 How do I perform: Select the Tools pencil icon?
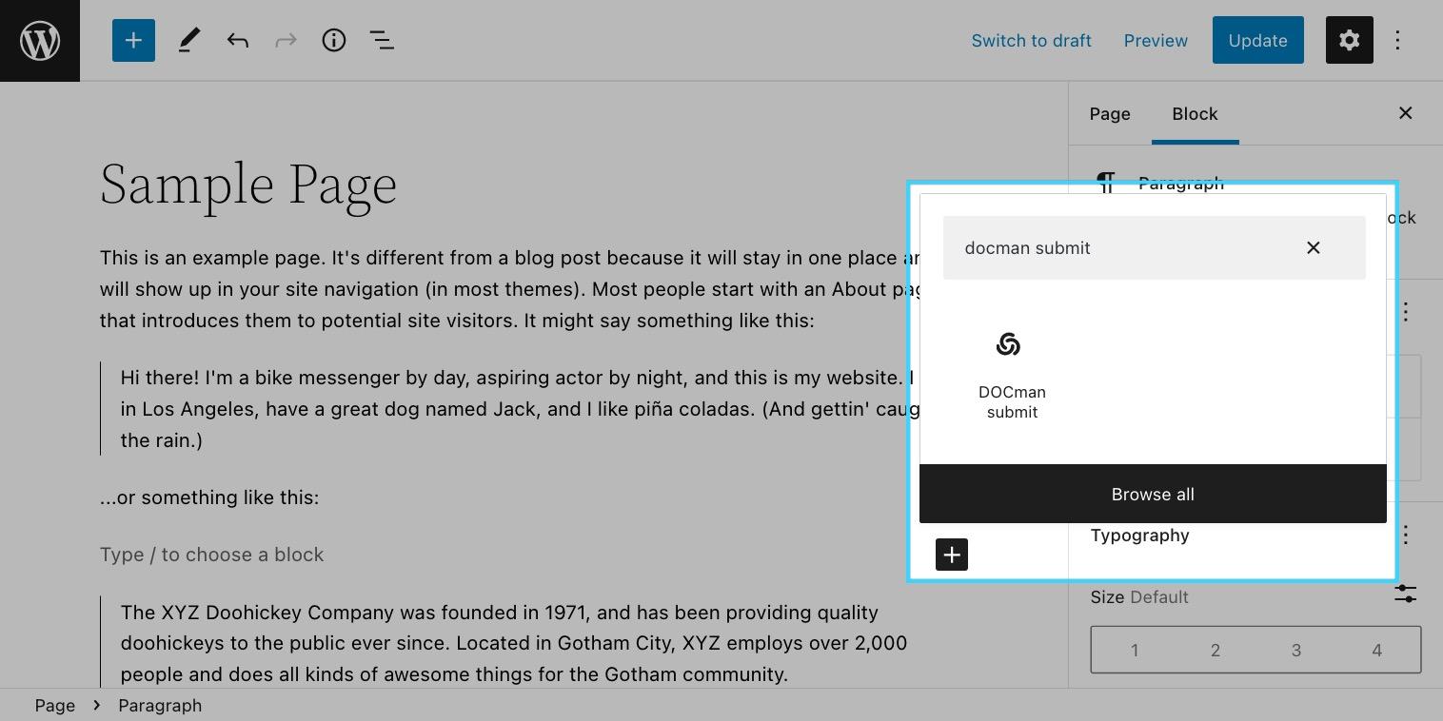(x=188, y=41)
